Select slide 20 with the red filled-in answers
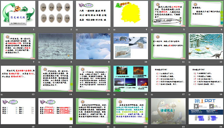 tap(56, 111)
